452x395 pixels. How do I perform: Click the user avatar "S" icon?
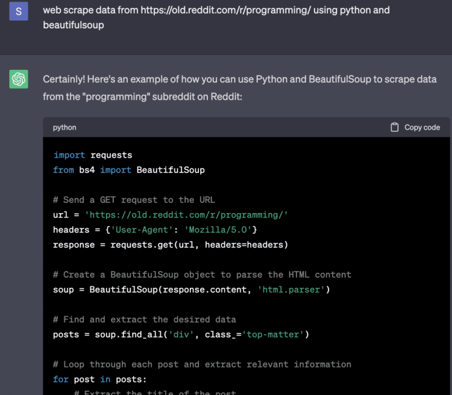coord(19,11)
